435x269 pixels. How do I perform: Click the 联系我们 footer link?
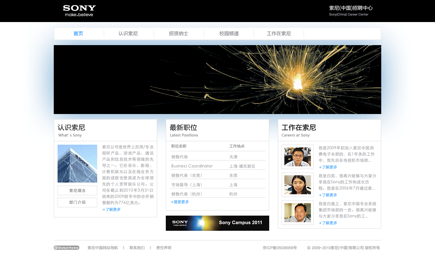coord(137,248)
